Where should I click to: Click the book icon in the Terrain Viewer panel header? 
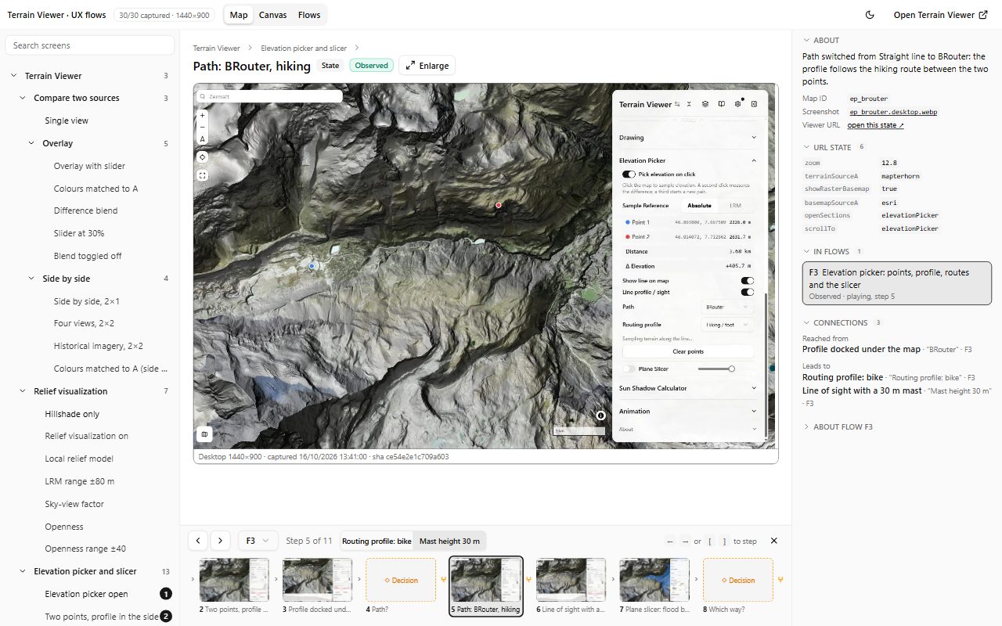click(722, 104)
